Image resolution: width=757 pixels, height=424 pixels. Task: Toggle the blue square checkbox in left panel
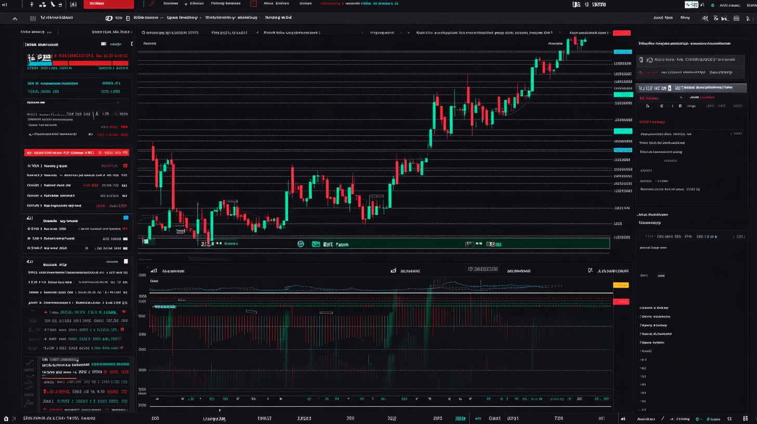(125, 218)
